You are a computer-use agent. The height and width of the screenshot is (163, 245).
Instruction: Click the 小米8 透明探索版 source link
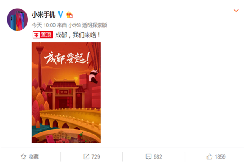[88, 25]
